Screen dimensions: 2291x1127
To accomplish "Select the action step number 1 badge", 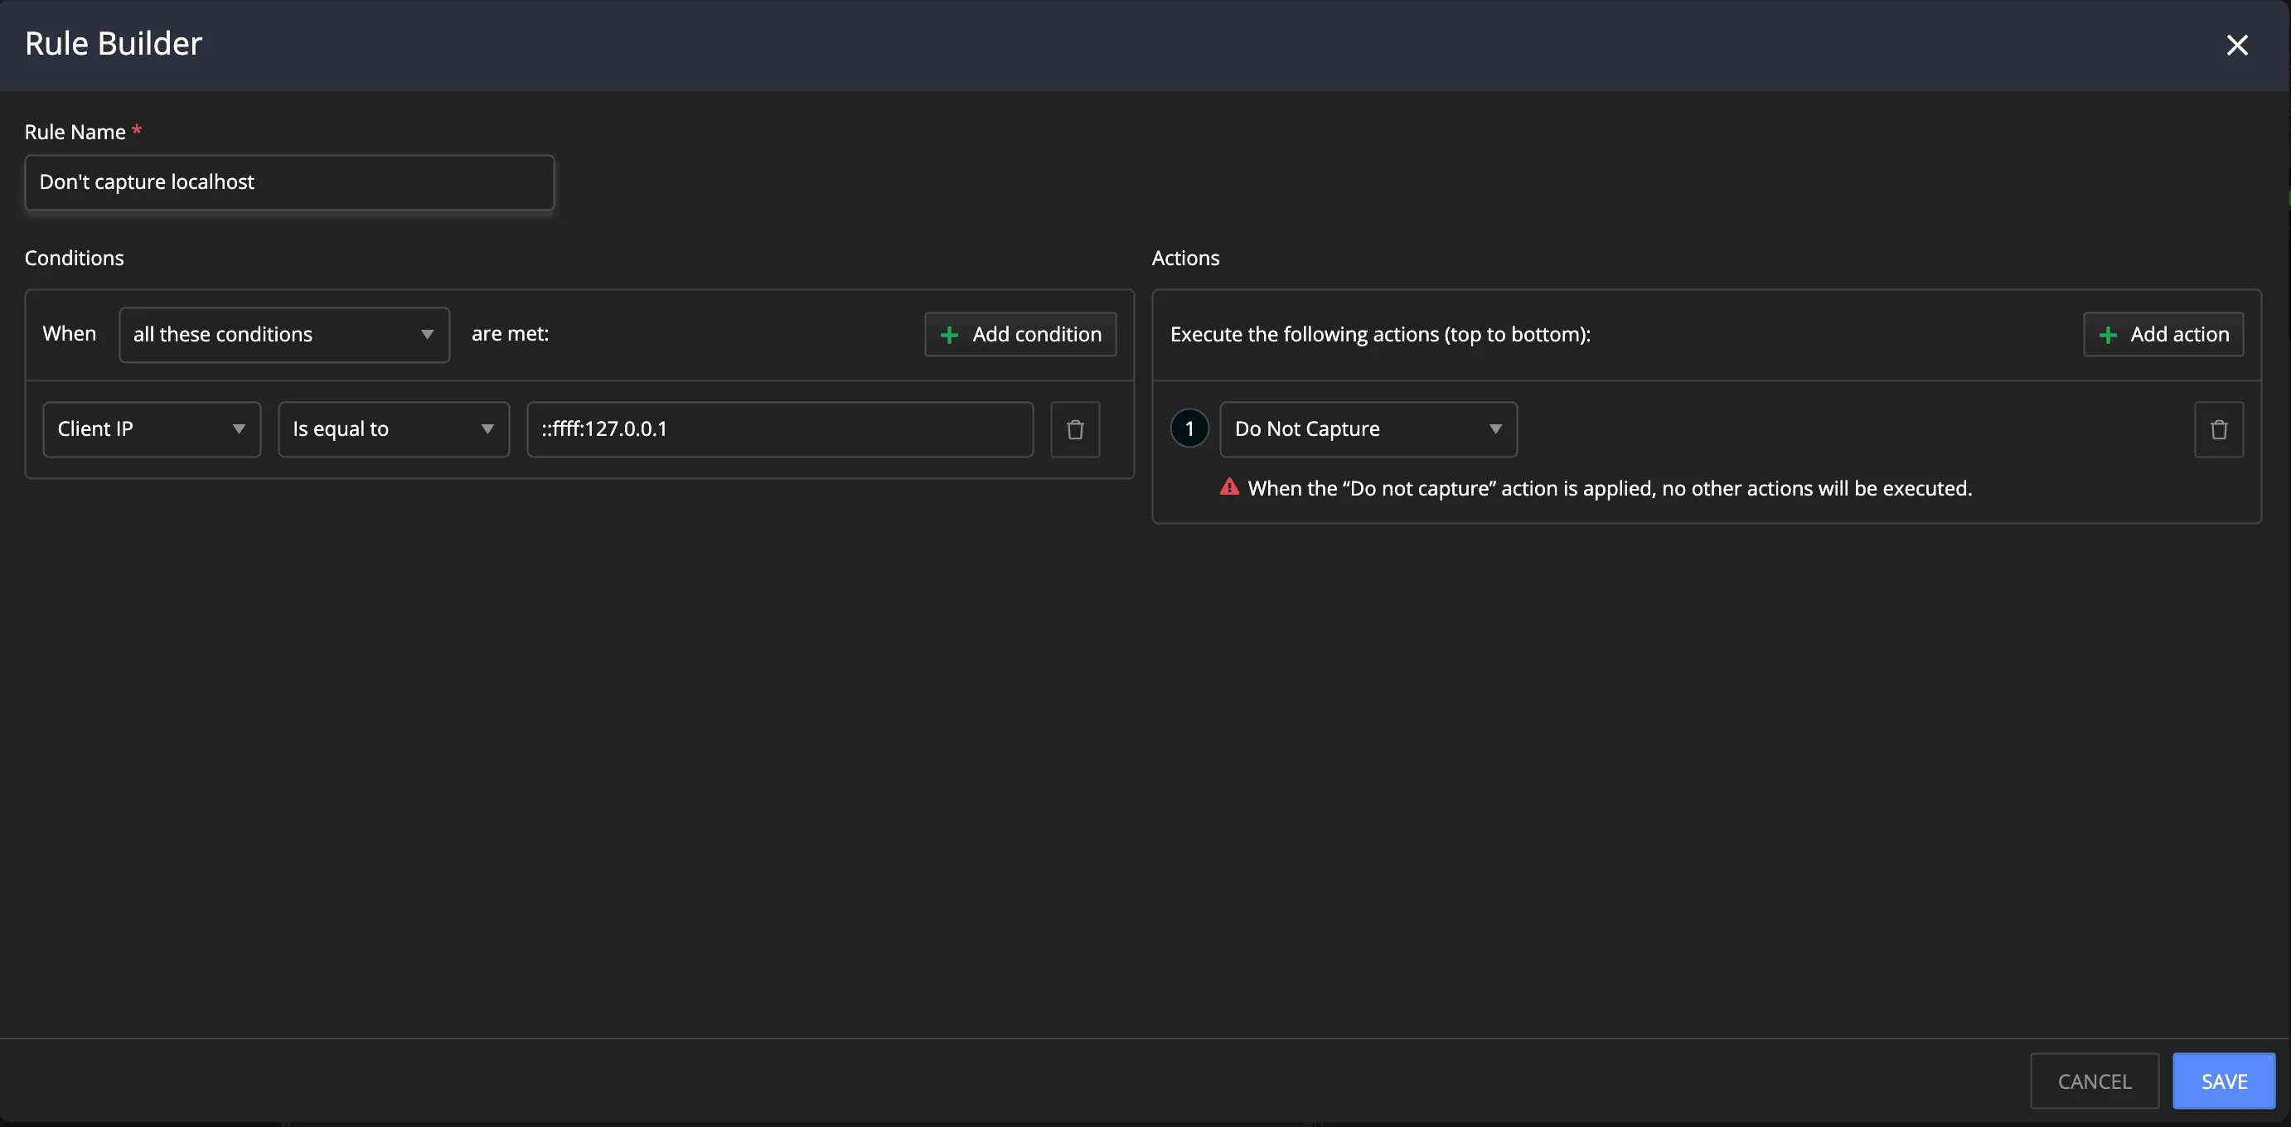I will pos(1189,428).
